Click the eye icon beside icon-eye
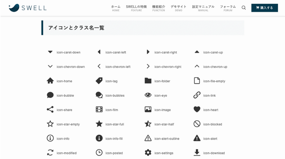285x159 pixels. click(148, 95)
